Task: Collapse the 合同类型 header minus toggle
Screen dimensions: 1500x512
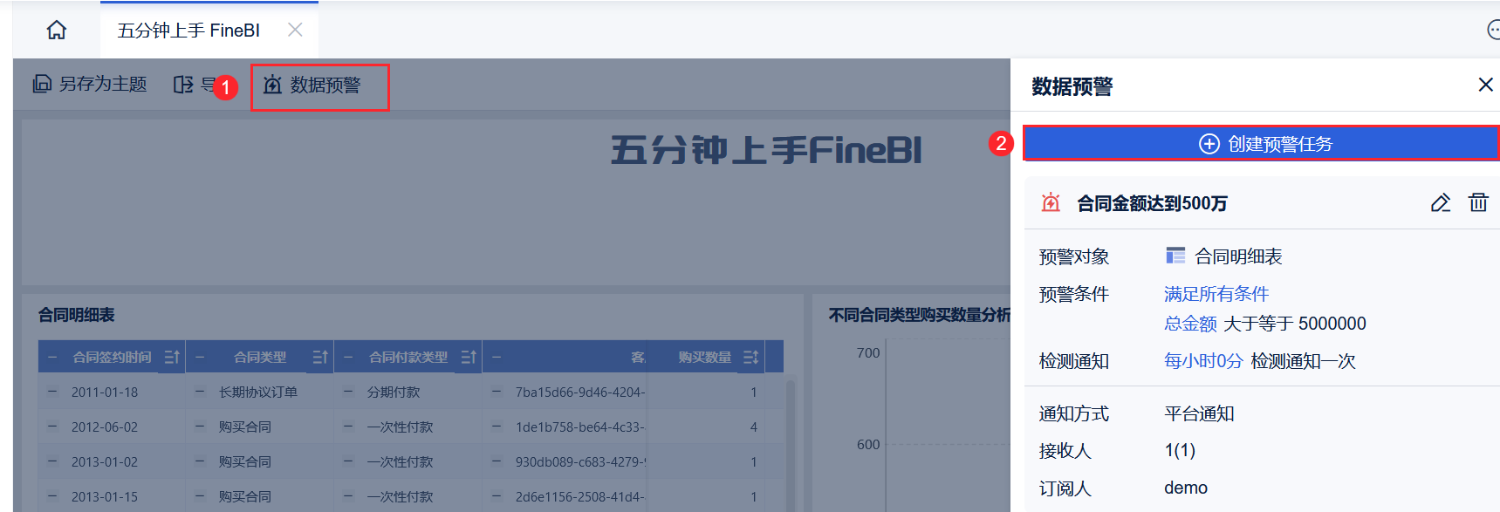Action: (x=200, y=357)
